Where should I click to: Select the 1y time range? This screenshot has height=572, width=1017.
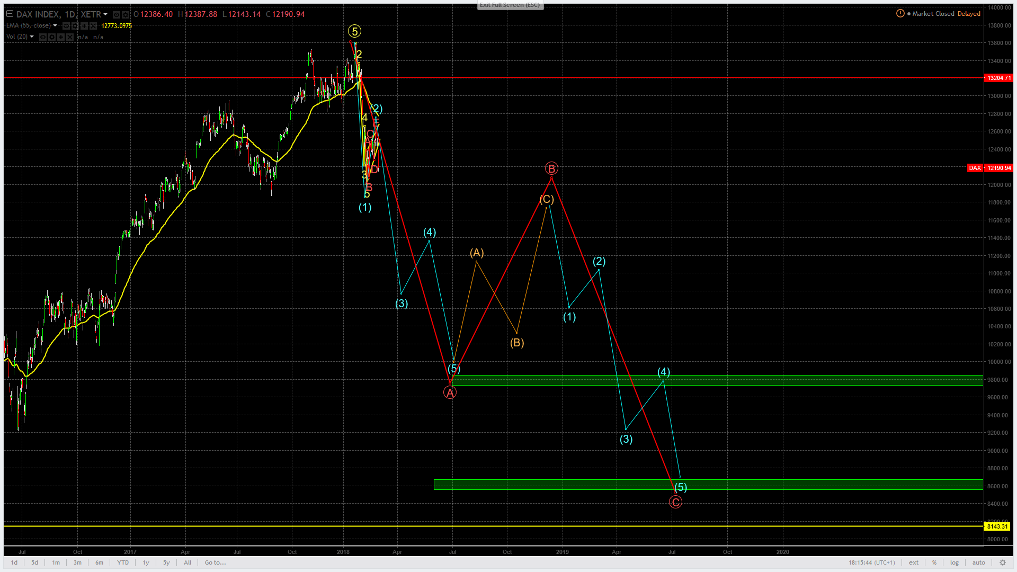146,562
